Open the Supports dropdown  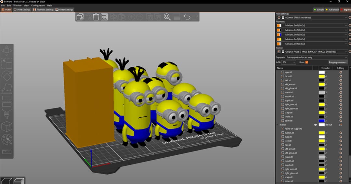click(x=317, y=58)
